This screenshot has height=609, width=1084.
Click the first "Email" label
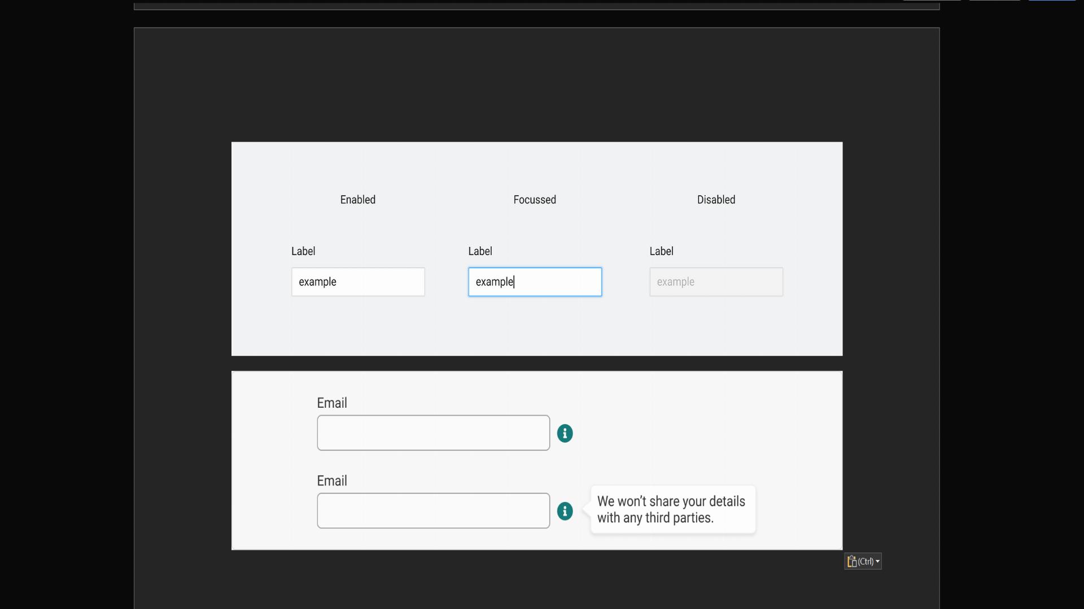(x=332, y=403)
